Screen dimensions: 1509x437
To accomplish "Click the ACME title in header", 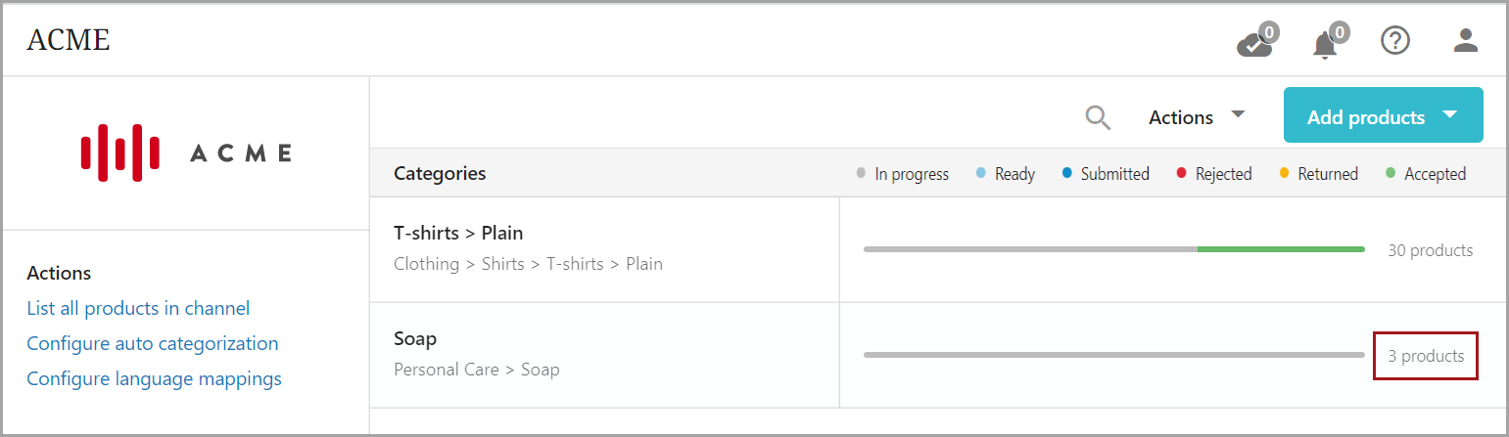I will pyautogui.click(x=69, y=40).
